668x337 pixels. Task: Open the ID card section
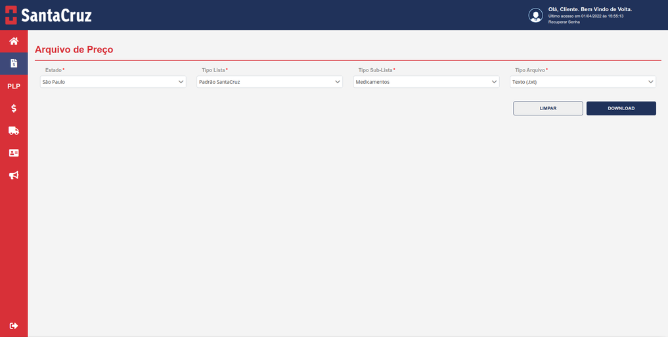pos(13,153)
